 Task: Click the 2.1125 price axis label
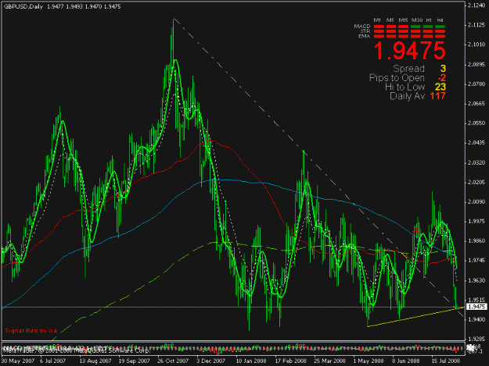[476, 25]
